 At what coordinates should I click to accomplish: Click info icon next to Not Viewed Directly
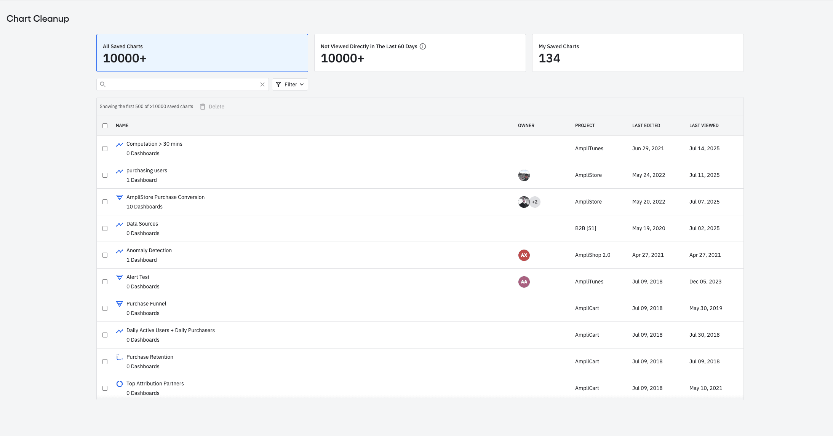tap(423, 46)
